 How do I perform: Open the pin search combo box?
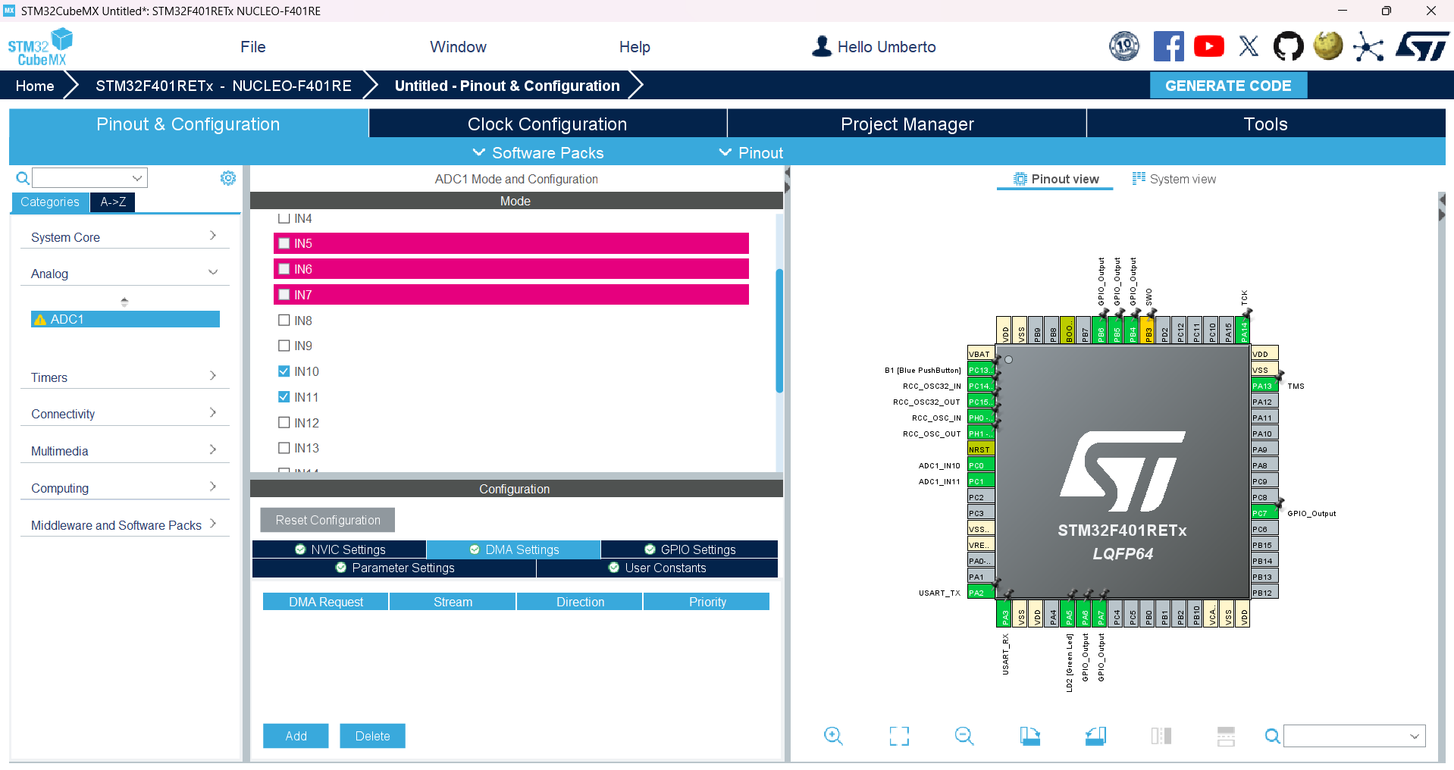tap(1354, 736)
